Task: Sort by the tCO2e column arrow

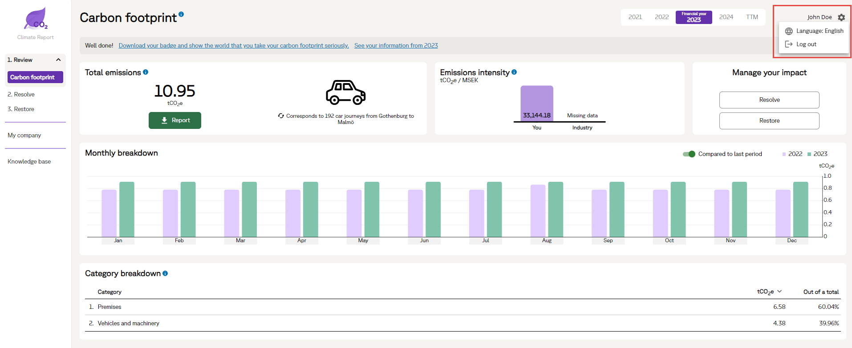Action: pyautogui.click(x=779, y=292)
